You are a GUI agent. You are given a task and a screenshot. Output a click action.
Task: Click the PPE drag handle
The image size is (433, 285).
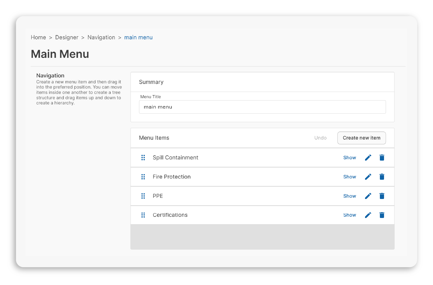coord(143,196)
